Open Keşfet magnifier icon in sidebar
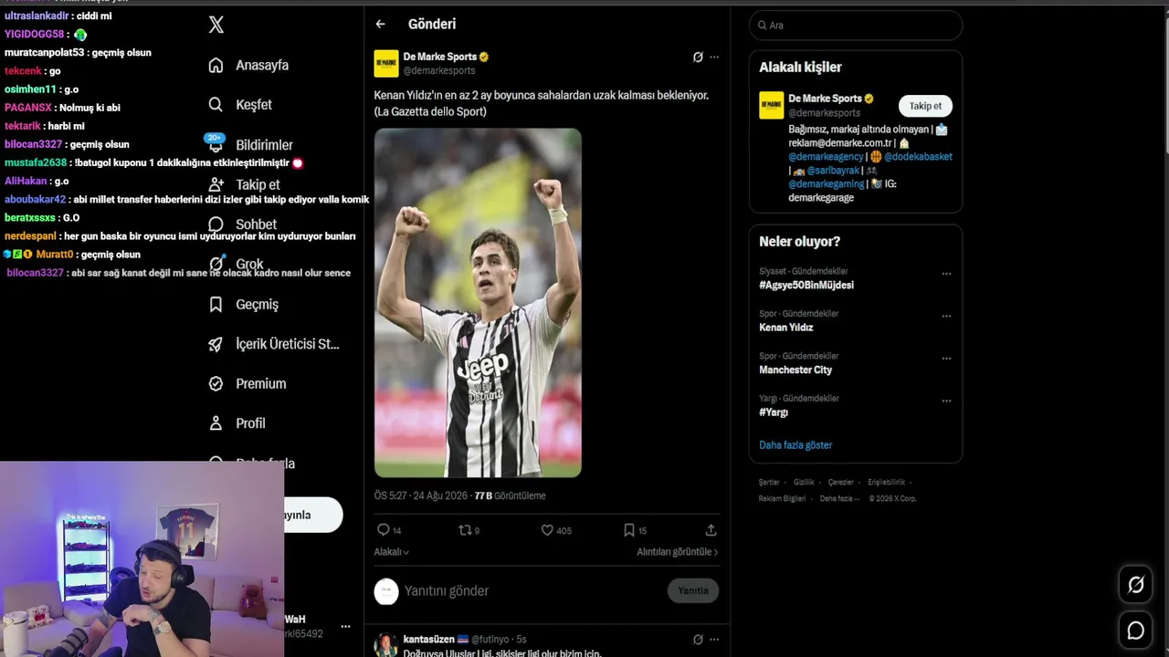This screenshot has height=657, width=1169. (x=216, y=105)
